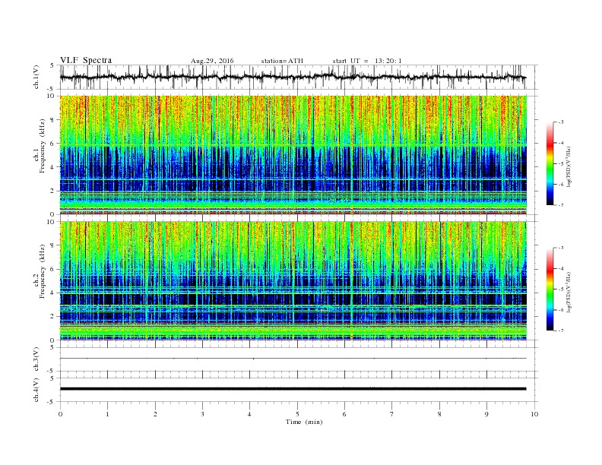Screen dimensions: 602x465
Task: Click the "2" kHz tick on the ch.2 frequency axis
Action: point(53,317)
